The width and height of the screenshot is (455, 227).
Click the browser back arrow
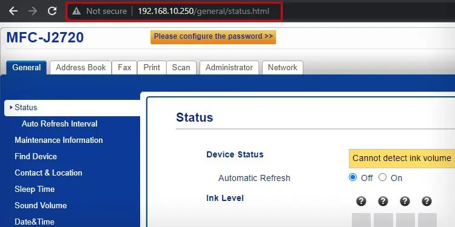tap(13, 11)
